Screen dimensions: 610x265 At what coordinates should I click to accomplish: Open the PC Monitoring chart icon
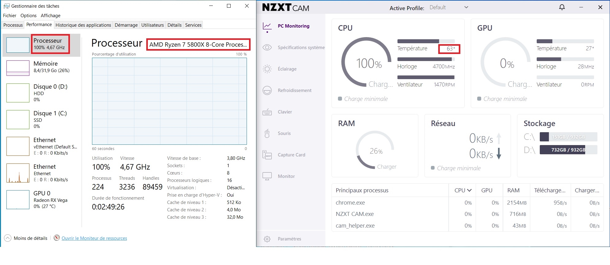(267, 26)
